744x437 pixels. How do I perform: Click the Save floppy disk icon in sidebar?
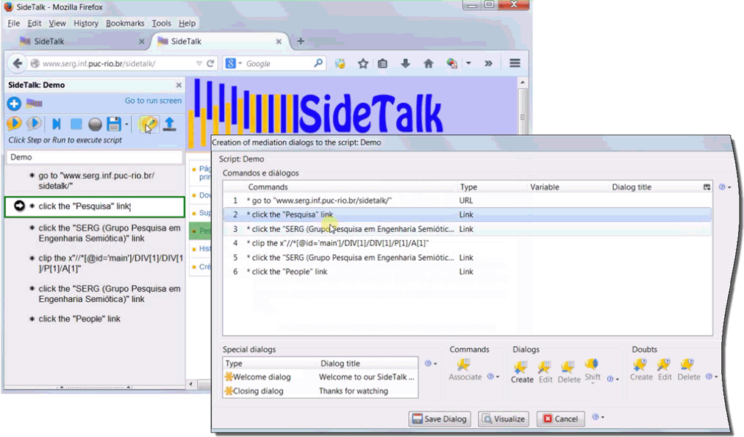click(114, 124)
